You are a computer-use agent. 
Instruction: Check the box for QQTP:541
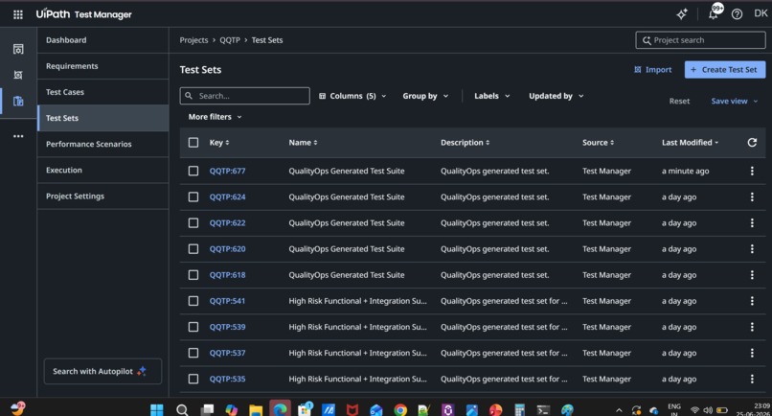[193, 301]
